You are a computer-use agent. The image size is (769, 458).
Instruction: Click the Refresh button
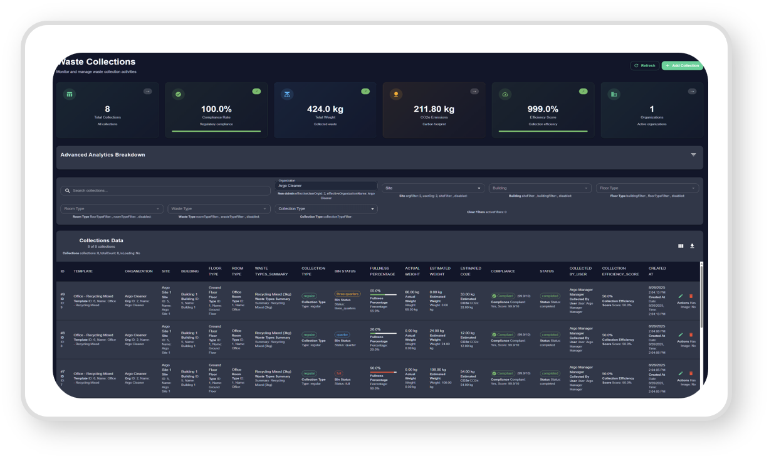pyautogui.click(x=644, y=65)
